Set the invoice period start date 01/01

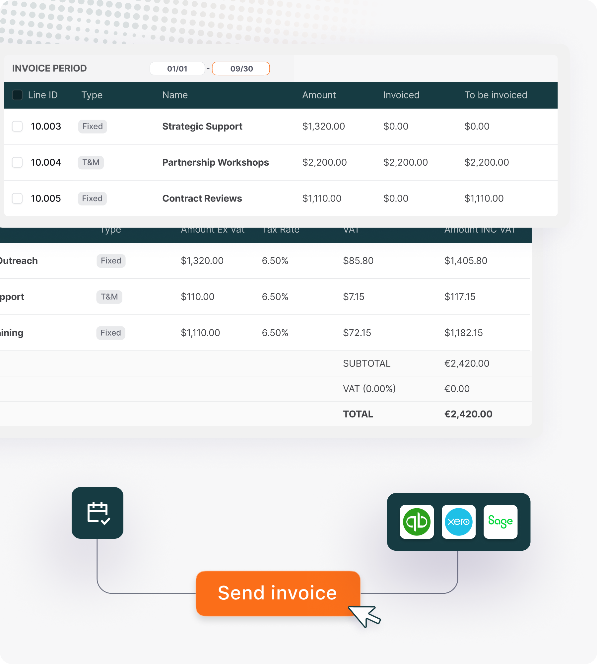[x=177, y=69]
